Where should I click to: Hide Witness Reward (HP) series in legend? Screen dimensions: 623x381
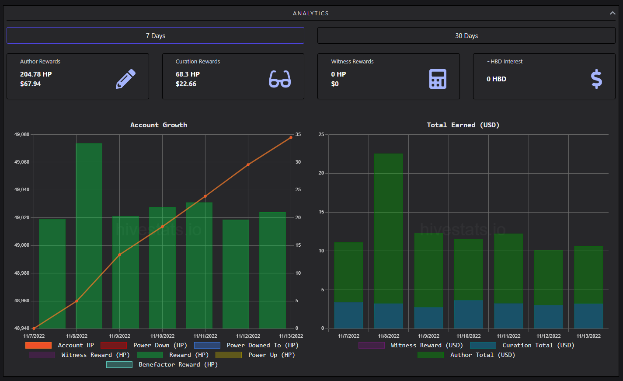(80, 355)
